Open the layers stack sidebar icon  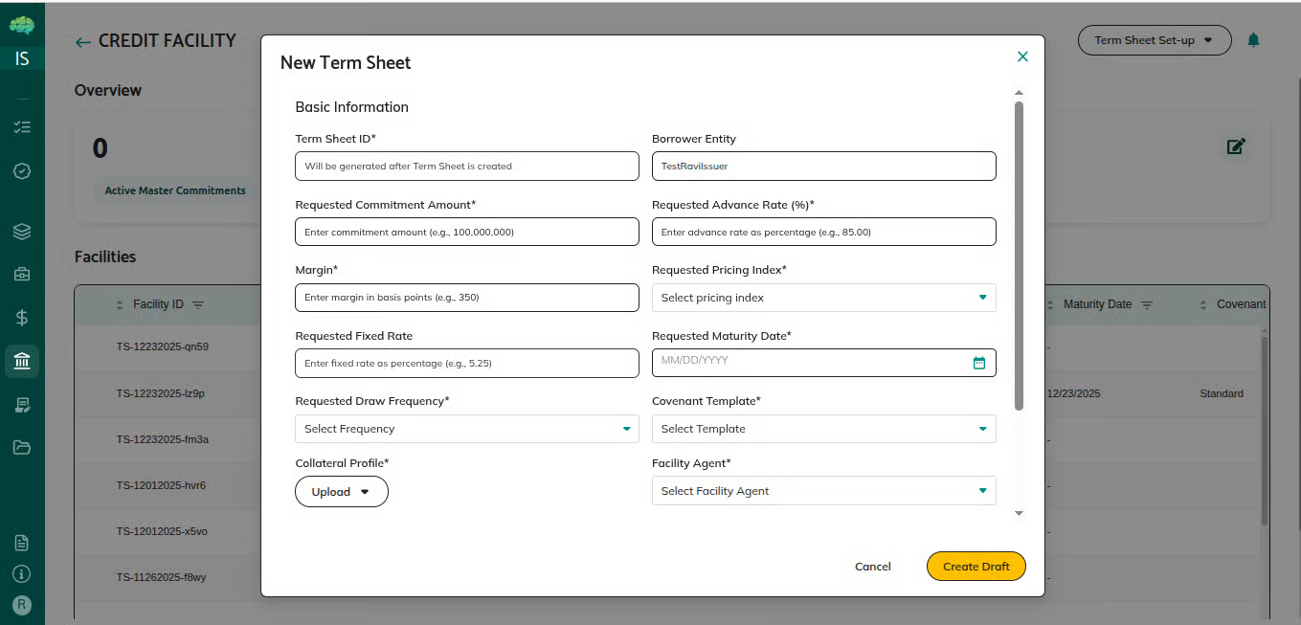click(22, 232)
